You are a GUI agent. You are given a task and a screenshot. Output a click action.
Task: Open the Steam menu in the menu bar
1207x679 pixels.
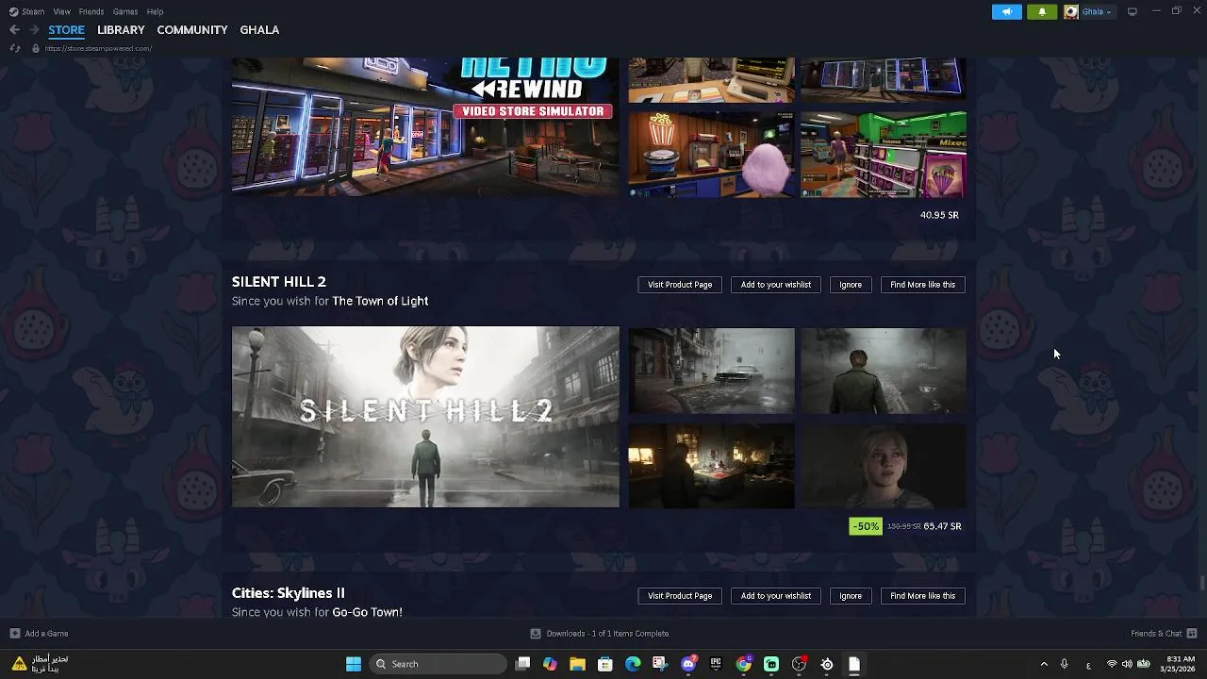[33, 11]
